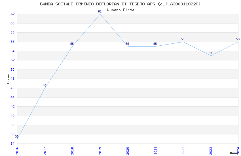Click the 56 y-axis tick label
241x156 pixels.
(x=12, y=42)
